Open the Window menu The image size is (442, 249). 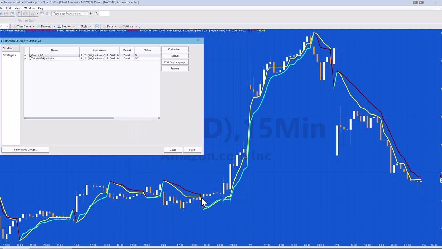coord(29,8)
